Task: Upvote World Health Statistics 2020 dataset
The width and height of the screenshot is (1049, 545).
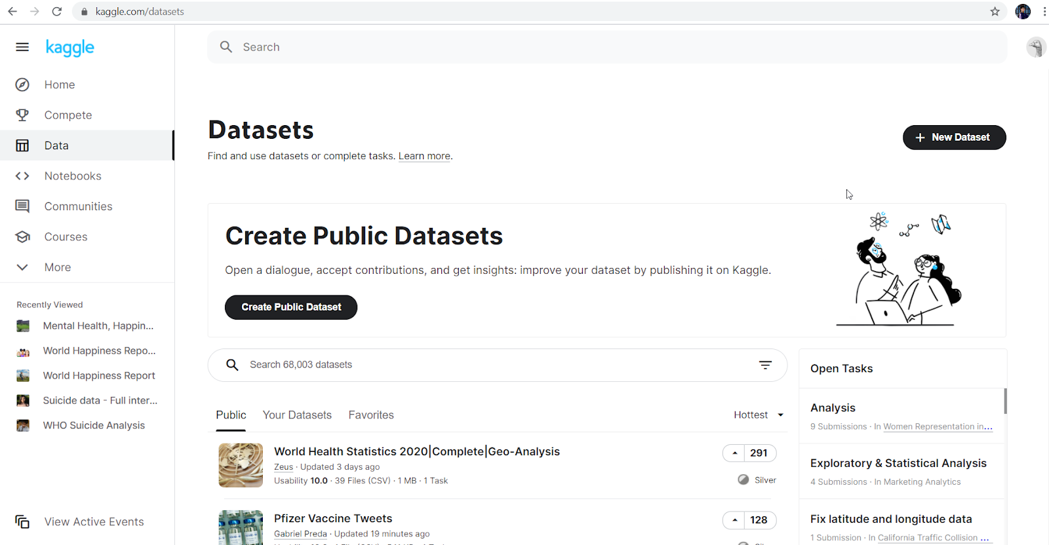Action: pyautogui.click(x=735, y=453)
